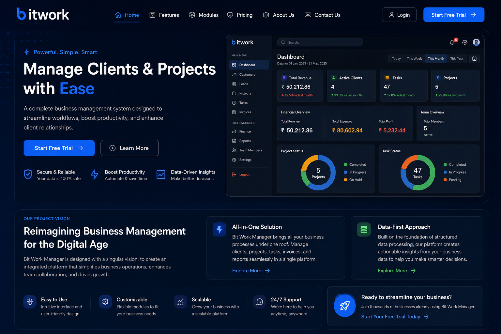
Task: Click the database icon in Data-First Approach card
Action: click(x=364, y=230)
